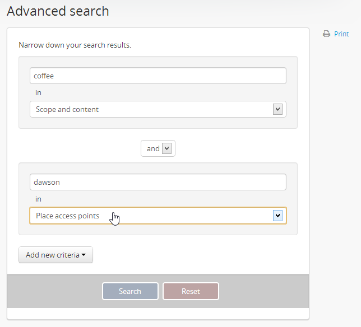Click the "Advanced search" page heading

58,11
